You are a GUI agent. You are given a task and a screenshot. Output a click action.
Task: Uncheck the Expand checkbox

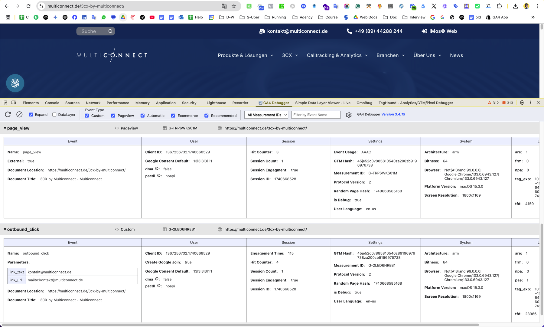coord(31,115)
